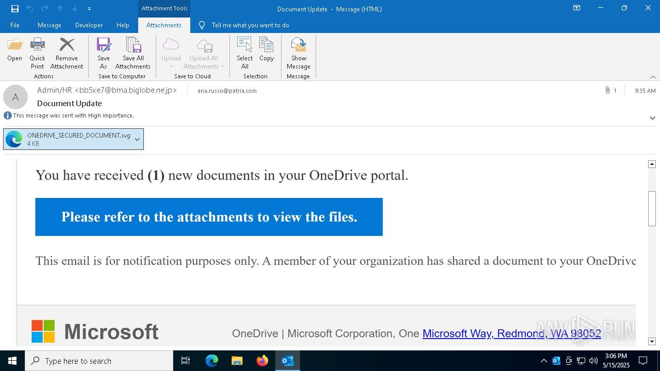Viewport: 660px width, 371px height.
Task: Click the Outlook taskbar icon
Action: pos(287,361)
